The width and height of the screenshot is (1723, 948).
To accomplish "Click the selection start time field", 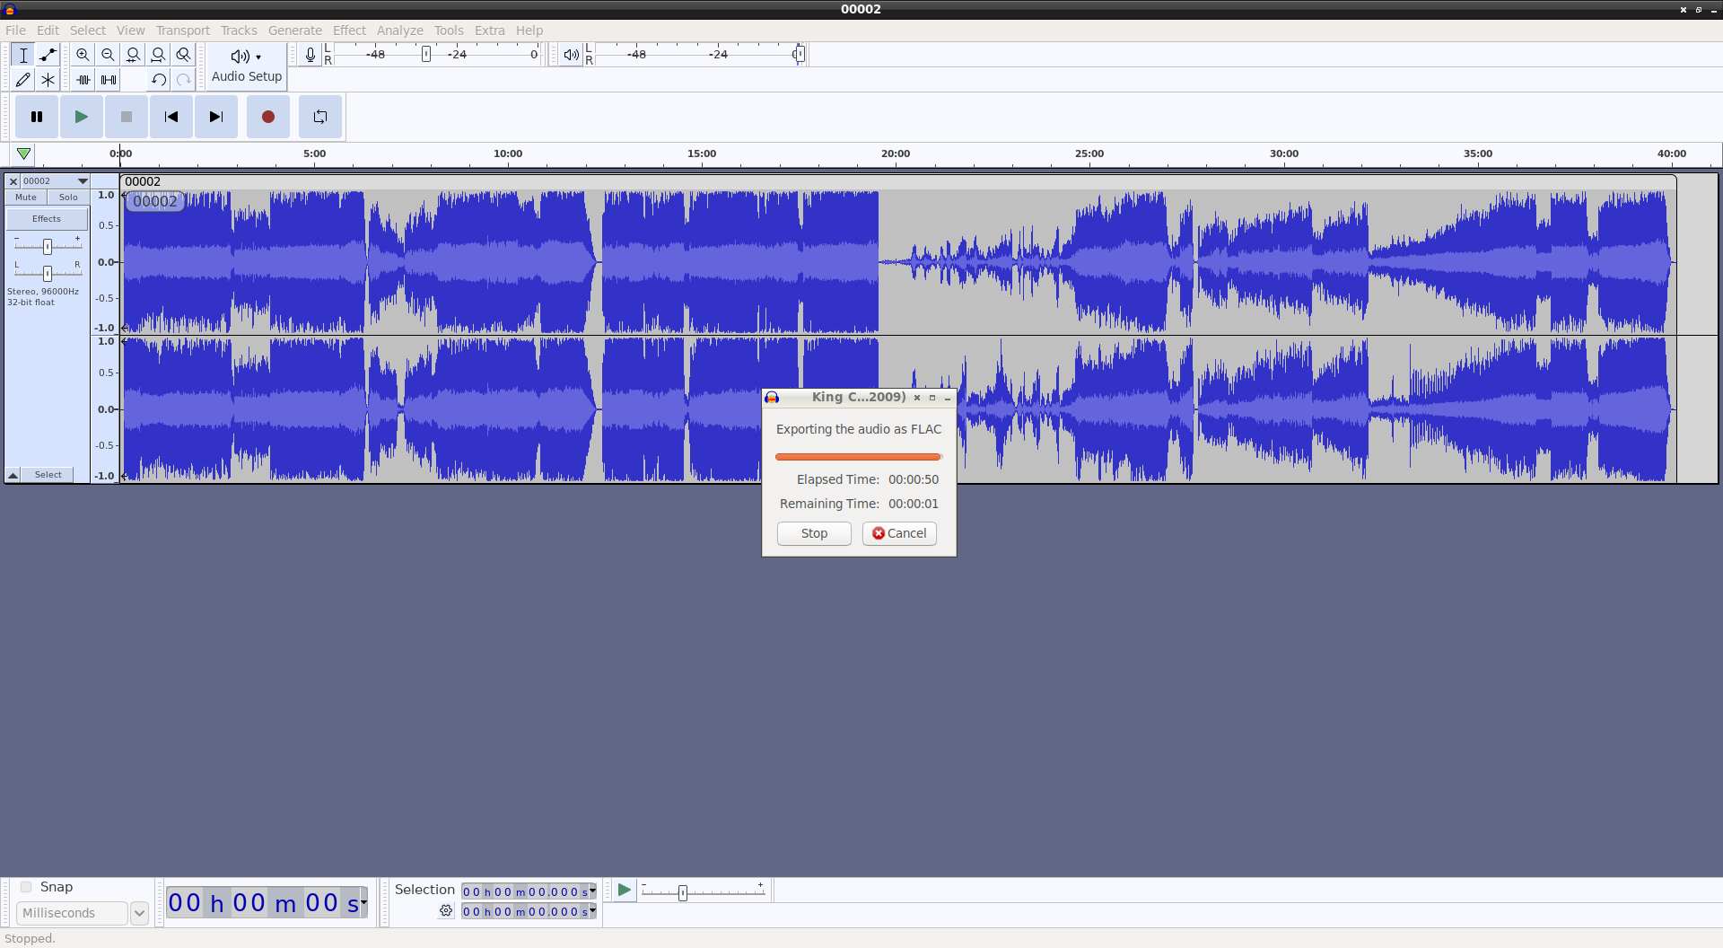I will 525,891.
